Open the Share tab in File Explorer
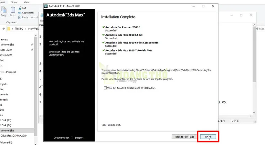This screenshot has height=145, width=265. pos(14,2)
